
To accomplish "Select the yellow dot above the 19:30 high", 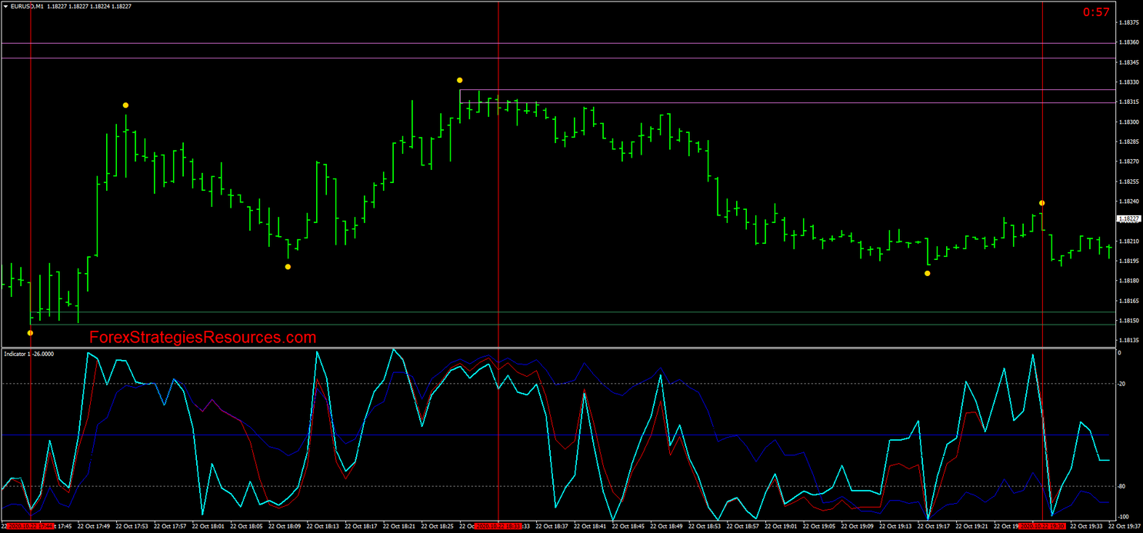I will point(1042,203).
